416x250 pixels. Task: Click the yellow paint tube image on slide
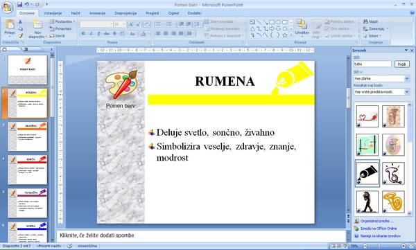[292, 78]
